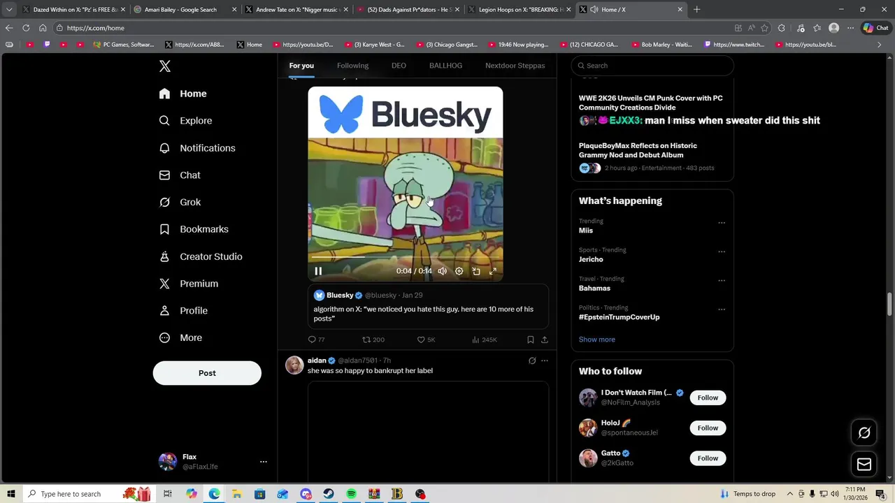Click the Post button

(x=207, y=373)
